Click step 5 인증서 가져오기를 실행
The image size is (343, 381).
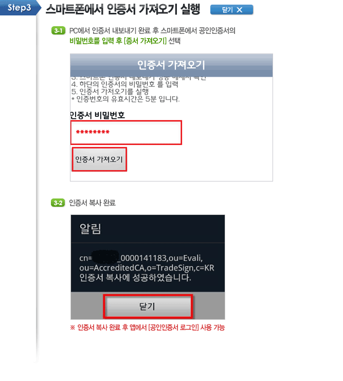pyautogui.click(x=110, y=92)
